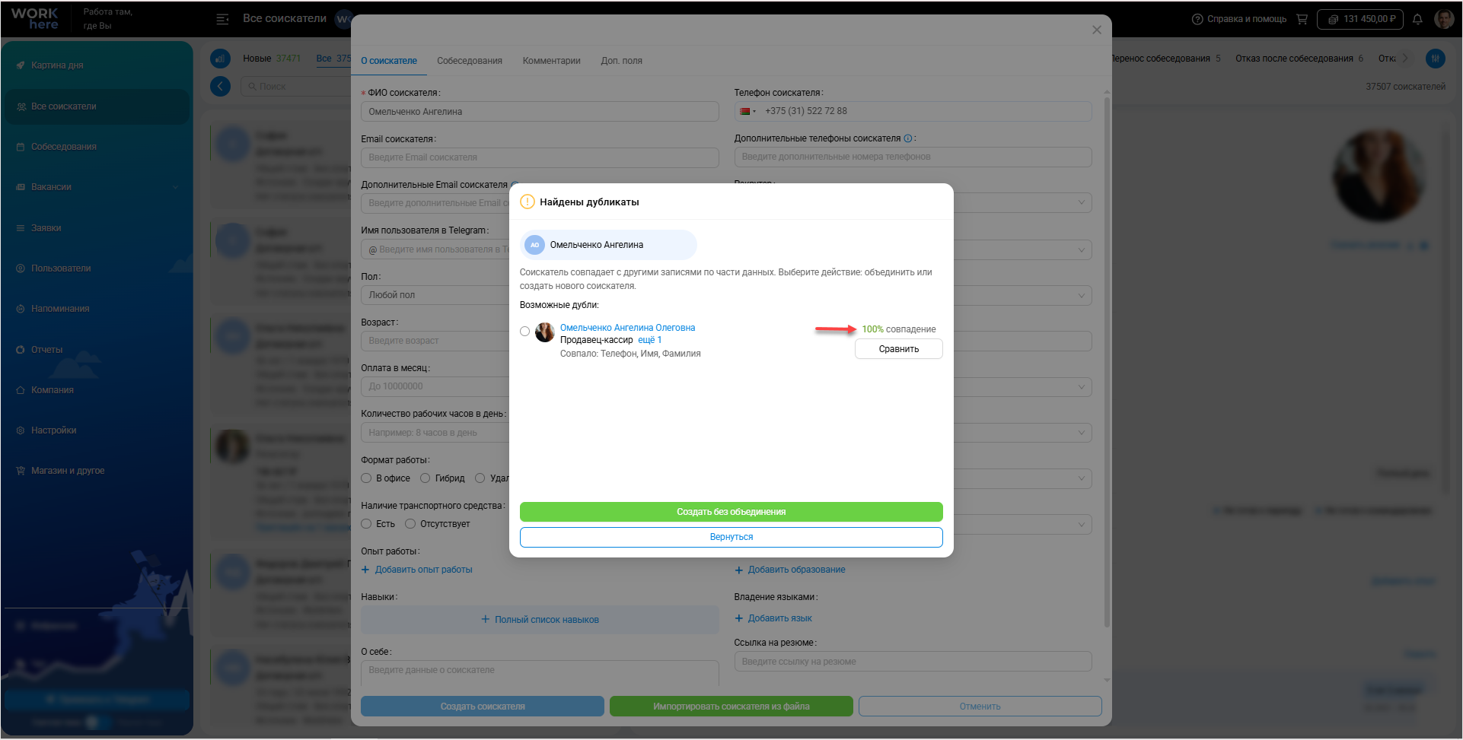Close the applicant form with X
1463x740 pixels.
click(x=1097, y=30)
